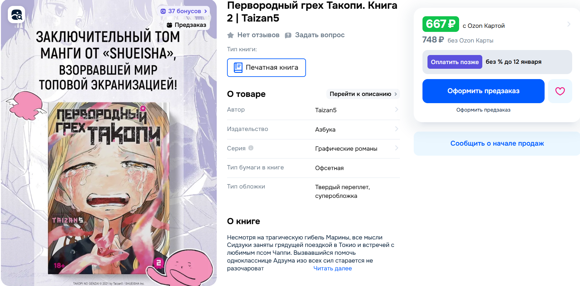This screenshot has height=286, width=580.
Task: Click the book icon in Печатная книга
Action: [x=238, y=68]
